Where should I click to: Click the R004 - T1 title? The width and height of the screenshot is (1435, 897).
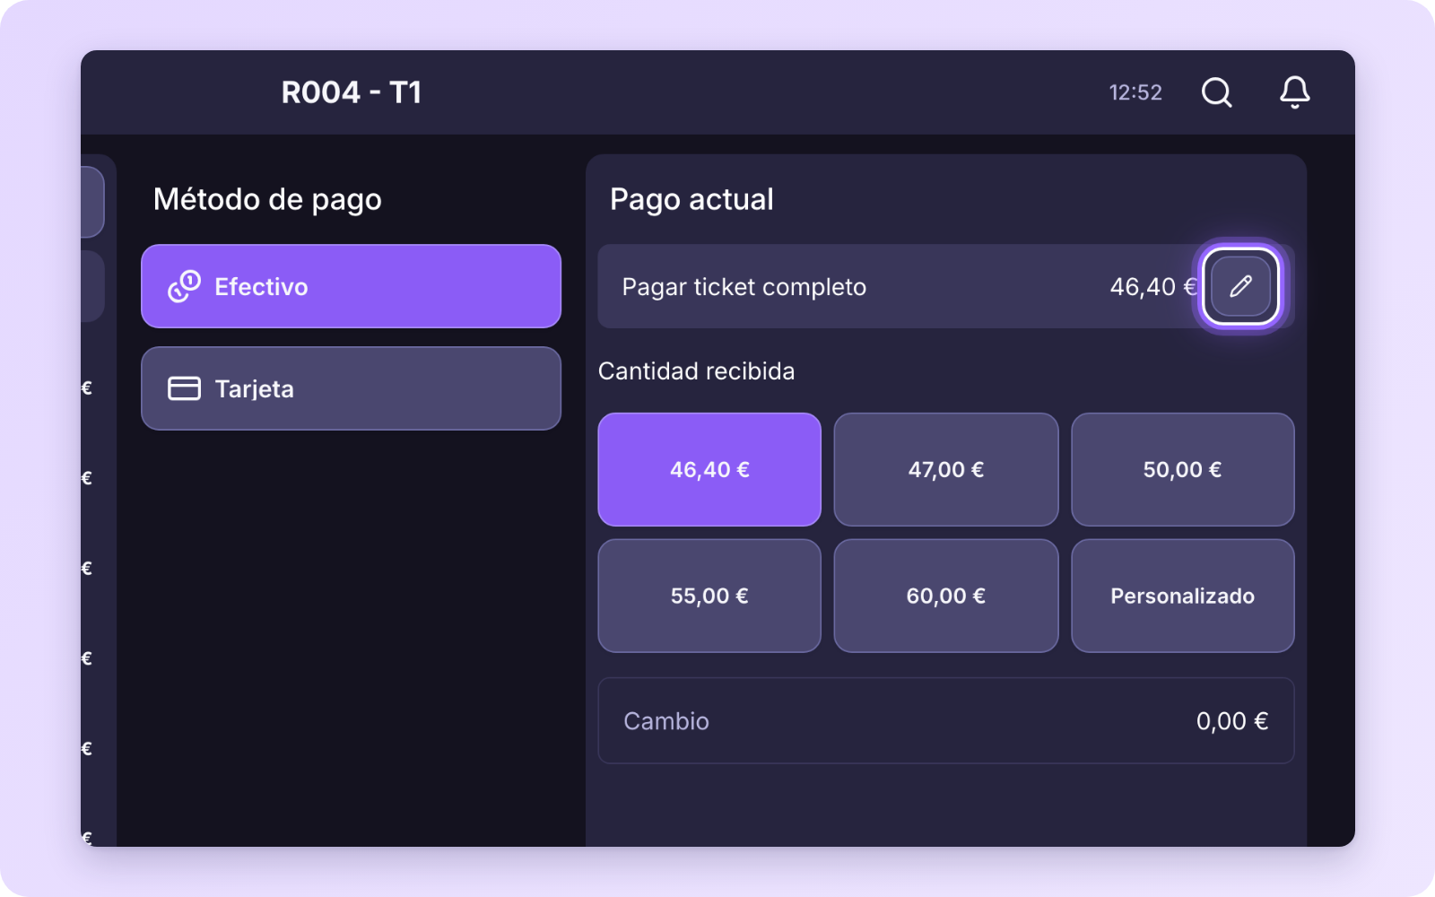click(x=352, y=92)
